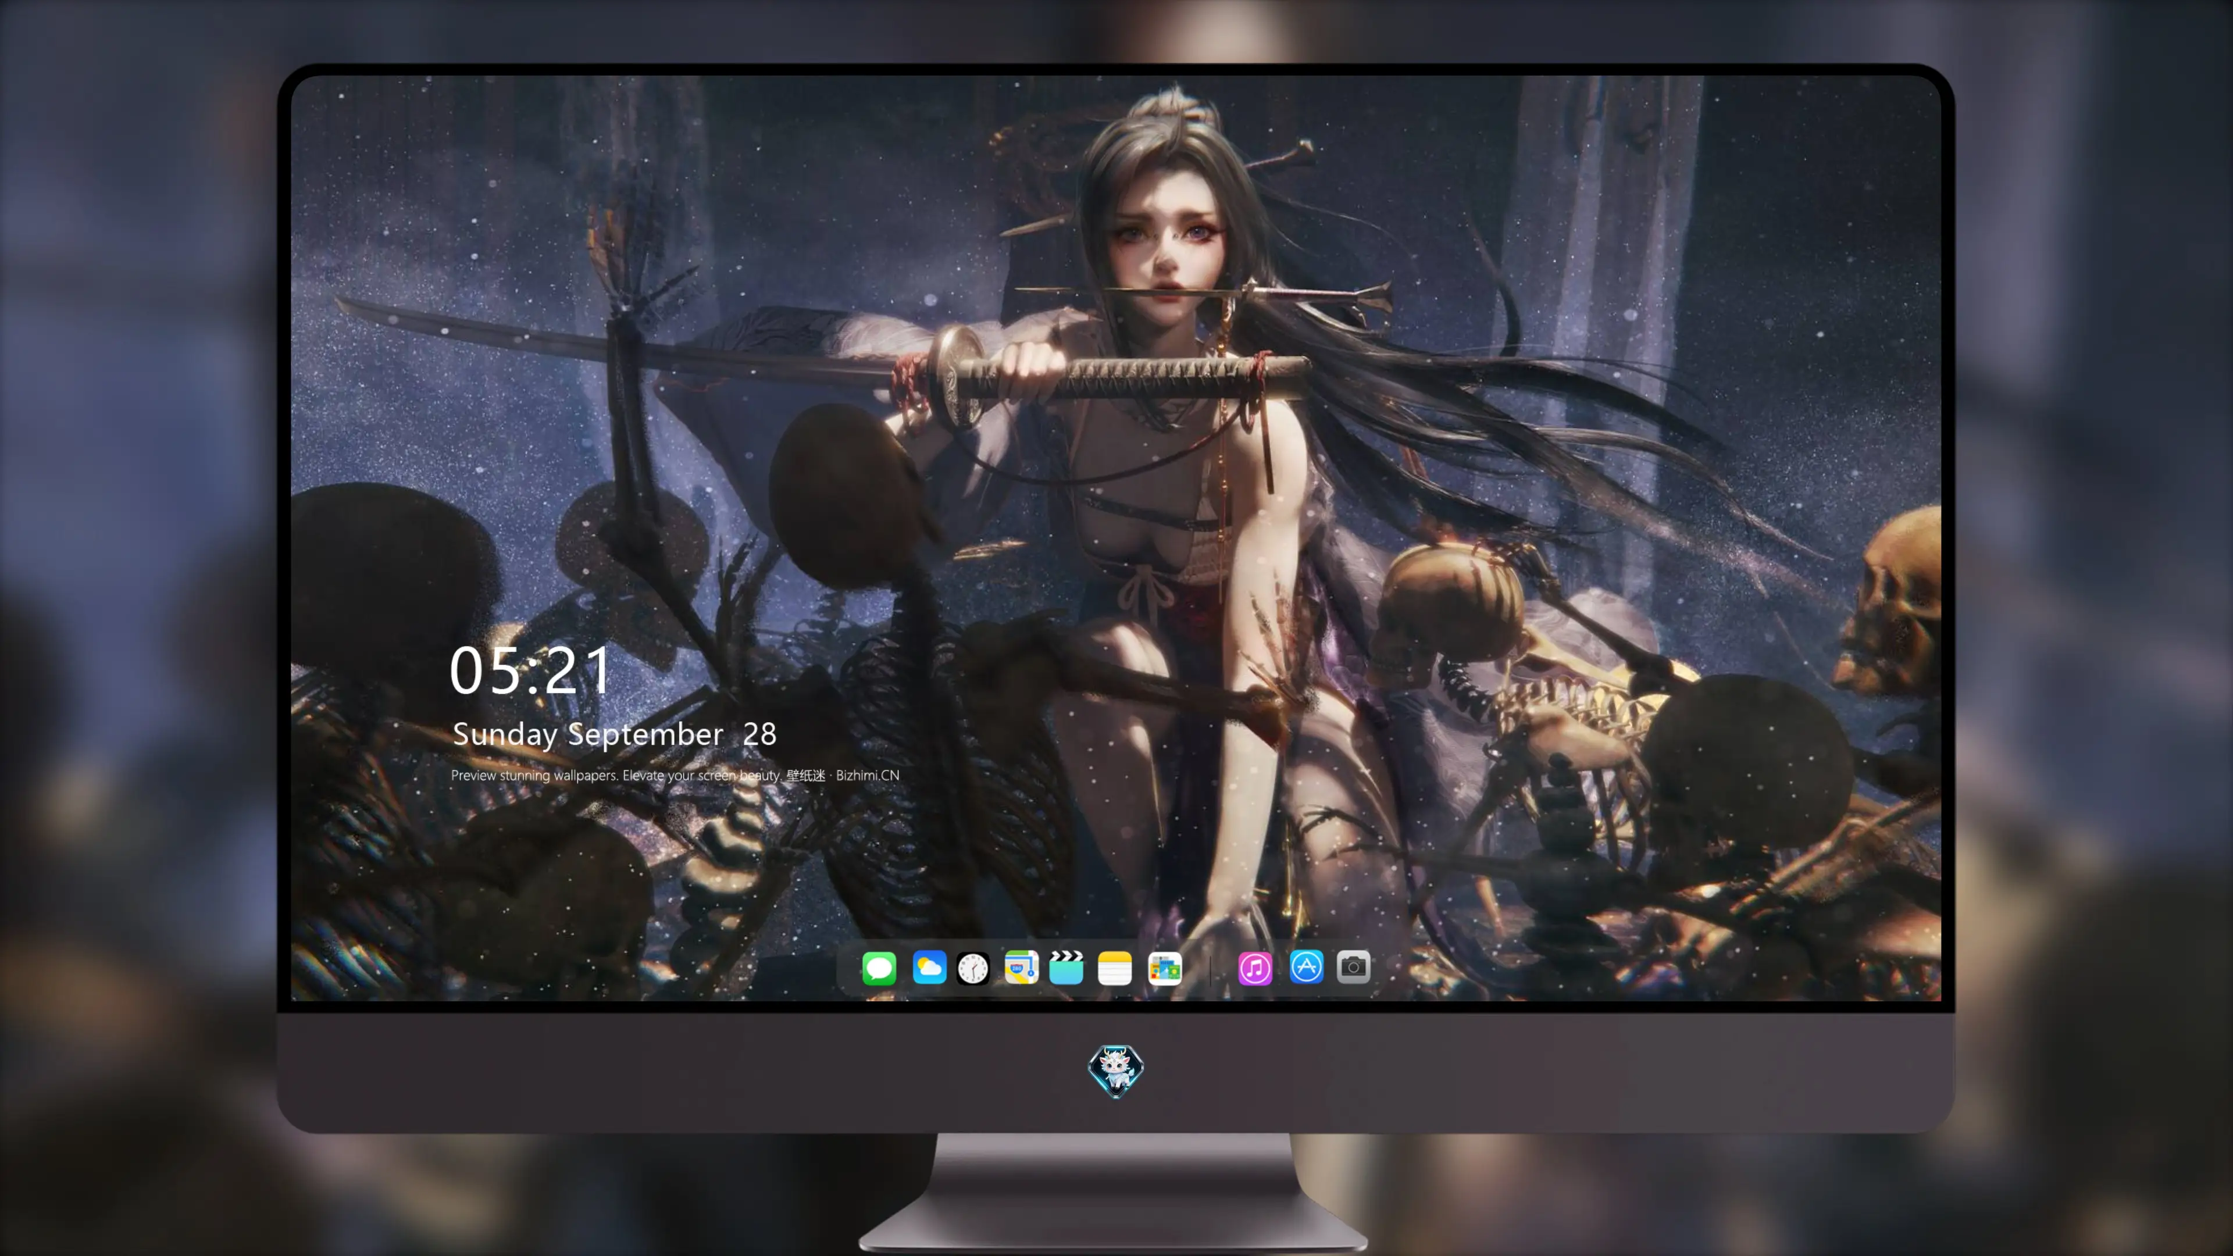This screenshot has width=2233, height=1256.
Task: Open the Maps app in the dock
Action: [x=1021, y=968]
